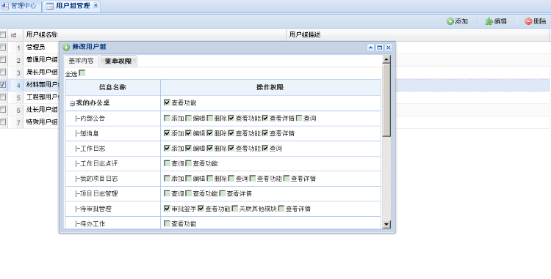551x279 pixels.
Task: Click the 普通用户组 row name
Action: coord(42,60)
